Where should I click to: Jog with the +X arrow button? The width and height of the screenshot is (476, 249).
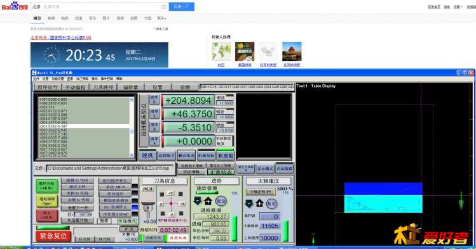182,204
